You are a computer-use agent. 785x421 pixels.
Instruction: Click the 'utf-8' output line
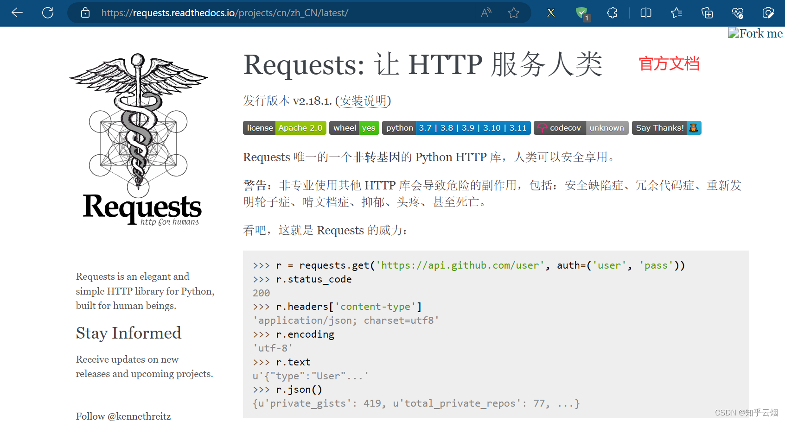click(273, 348)
